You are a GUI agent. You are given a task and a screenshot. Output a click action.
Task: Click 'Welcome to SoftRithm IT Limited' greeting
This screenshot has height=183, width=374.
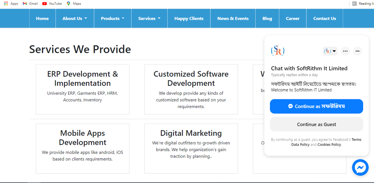coord(301,90)
